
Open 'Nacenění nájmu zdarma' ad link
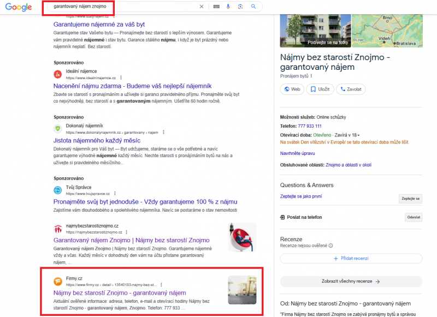pos(132,86)
